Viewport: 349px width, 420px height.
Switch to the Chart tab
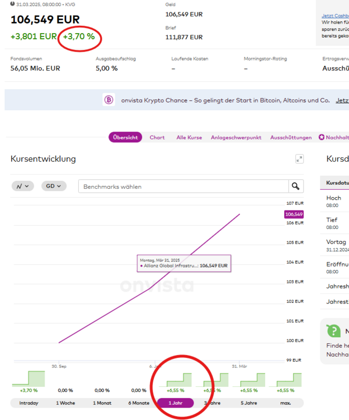[x=157, y=137]
